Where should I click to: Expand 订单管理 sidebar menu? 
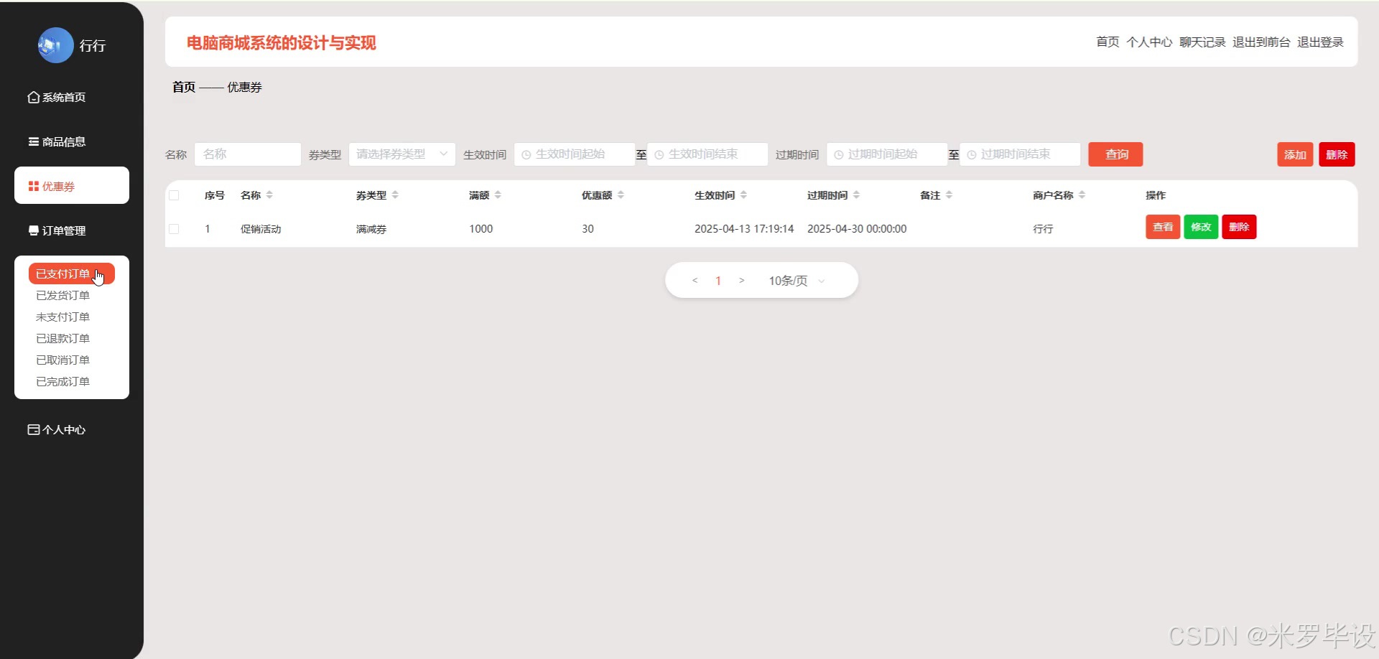click(x=57, y=230)
